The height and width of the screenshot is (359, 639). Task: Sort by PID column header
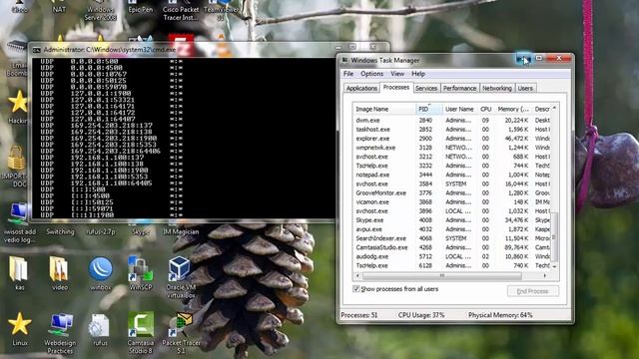pos(428,109)
